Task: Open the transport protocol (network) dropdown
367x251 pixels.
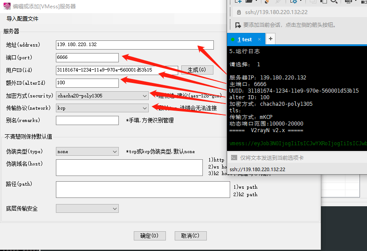Action: pos(145,108)
